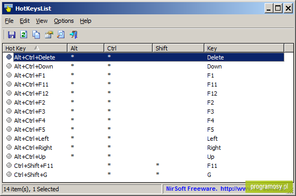Click the bullet icon beside Alt+Ctrl+F4

click(x=9, y=121)
